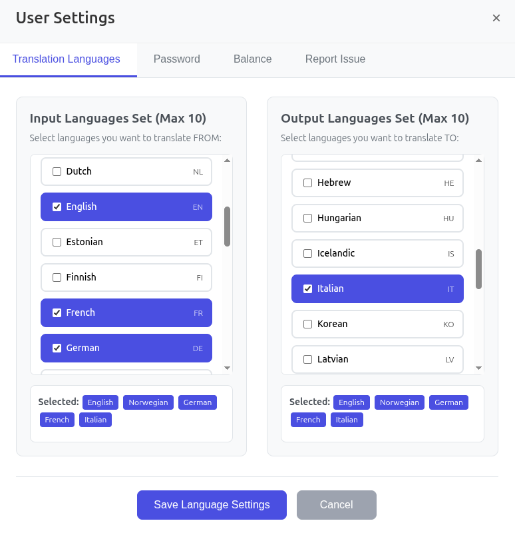Screen dimensions: 515x543
Task: Check the Dutch input language checkbox
Action: (57, 171)
